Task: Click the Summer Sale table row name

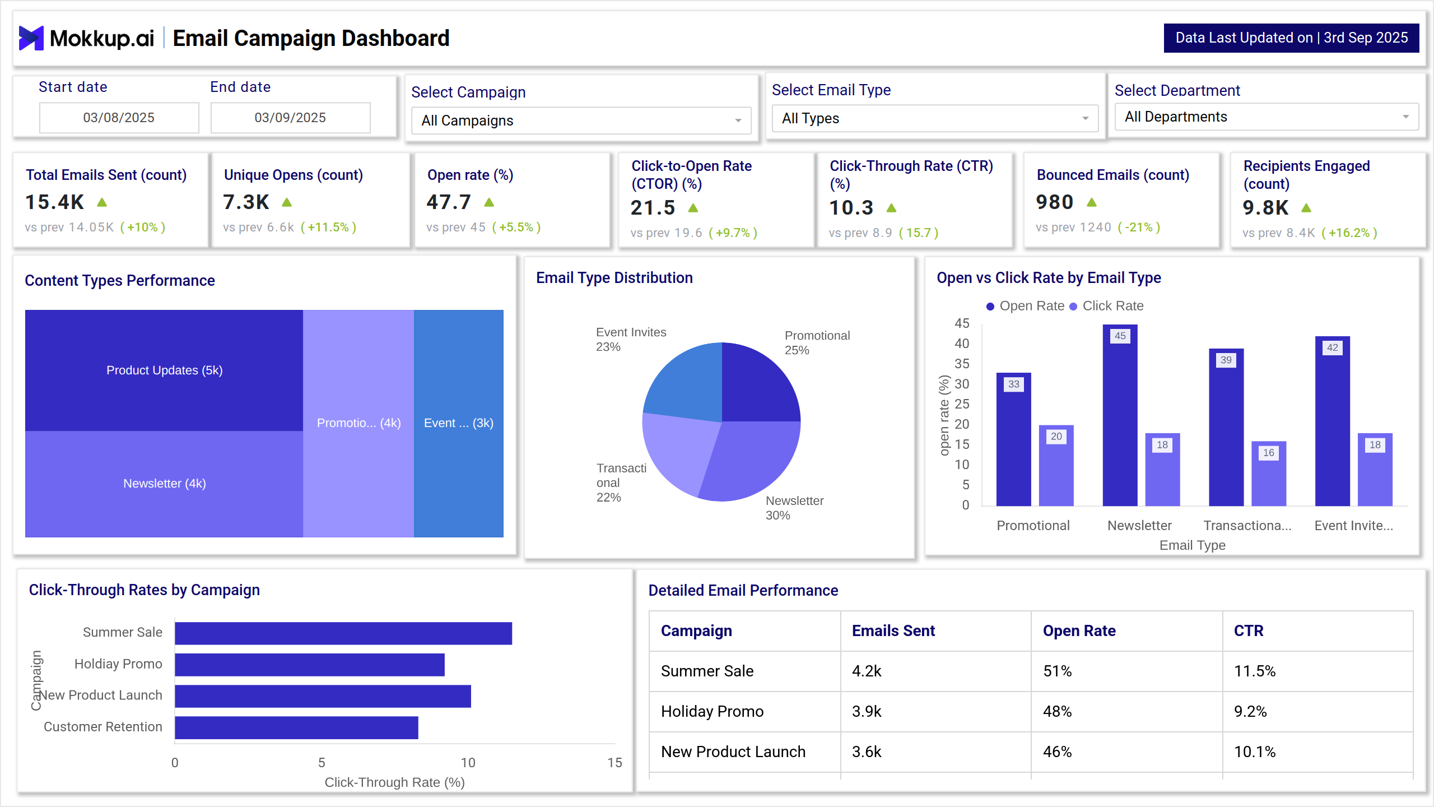Action: (707, 671)
